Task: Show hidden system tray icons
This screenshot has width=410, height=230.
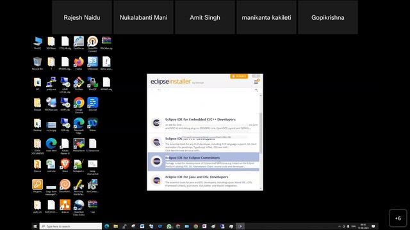Action: (340, 226)
